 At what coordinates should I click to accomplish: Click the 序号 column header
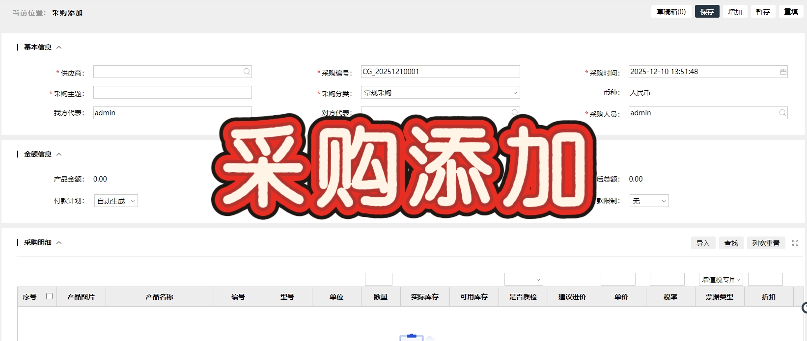tap(29, 297)
